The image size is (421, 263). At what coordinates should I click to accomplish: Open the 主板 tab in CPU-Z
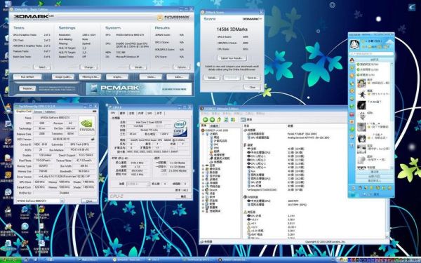[x=132, y=113]
